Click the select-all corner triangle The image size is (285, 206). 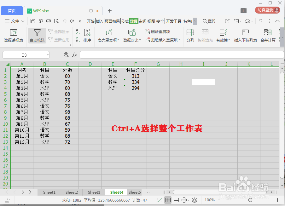[x=8, y=64]
